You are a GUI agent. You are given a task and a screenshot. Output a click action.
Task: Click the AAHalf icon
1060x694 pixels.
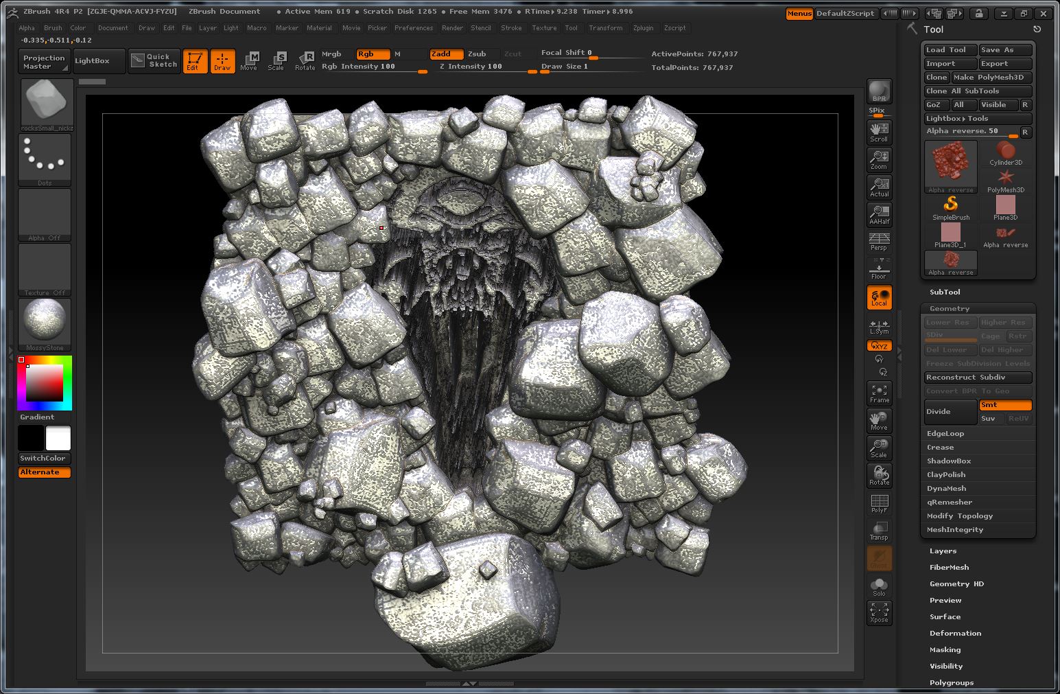(x=879, y=214)
